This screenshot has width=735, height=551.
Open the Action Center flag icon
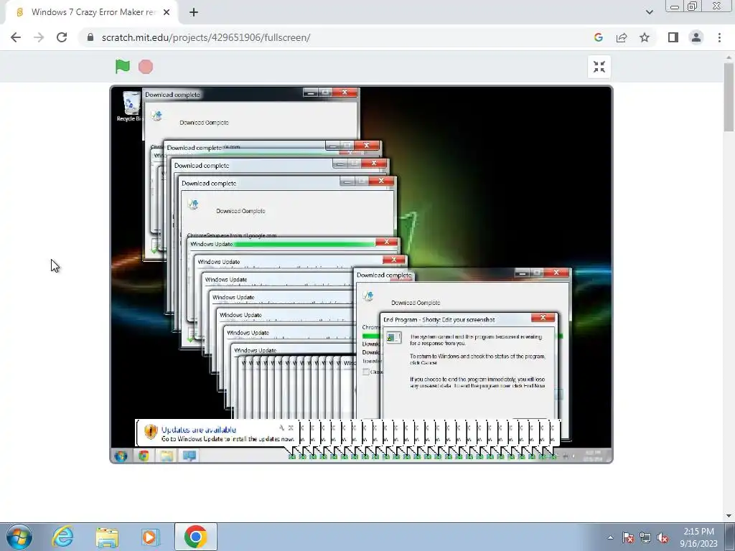point(628,537)
